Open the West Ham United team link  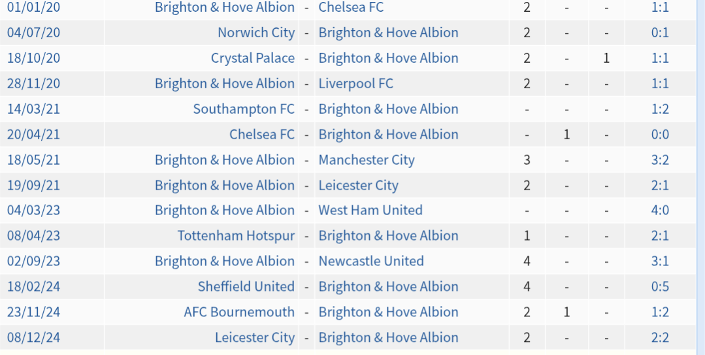point(370,210)
